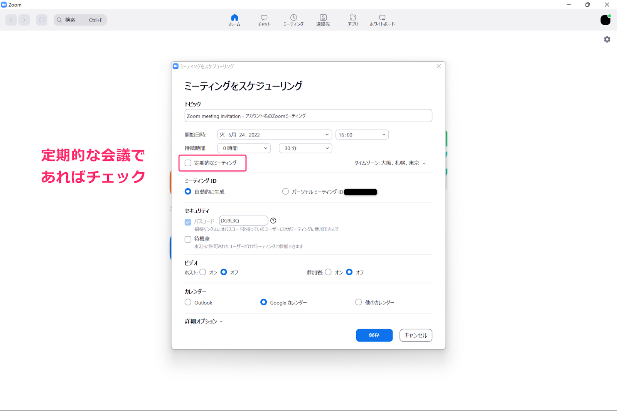Select auto-generate (自動的に生成) meeting ID
The height and width of the screenshot is (411, 617).
(x=188, y=192)
